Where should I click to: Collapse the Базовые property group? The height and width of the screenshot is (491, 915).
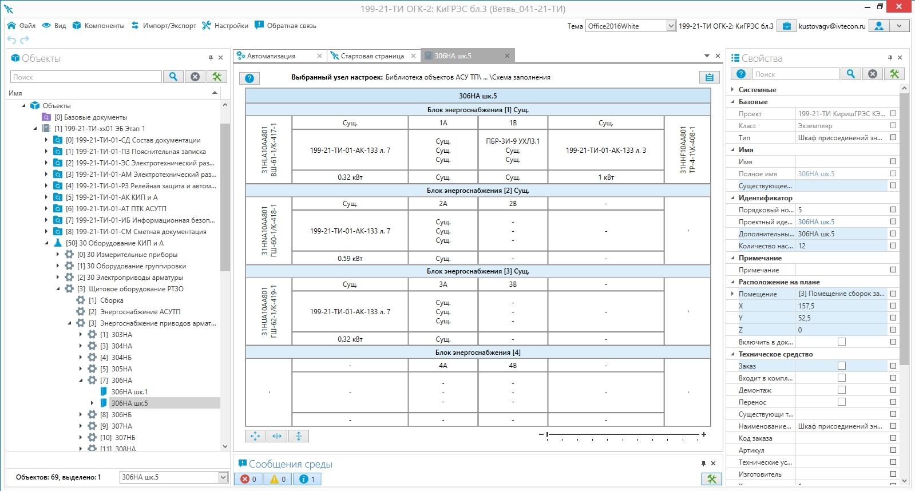(732, 101)
